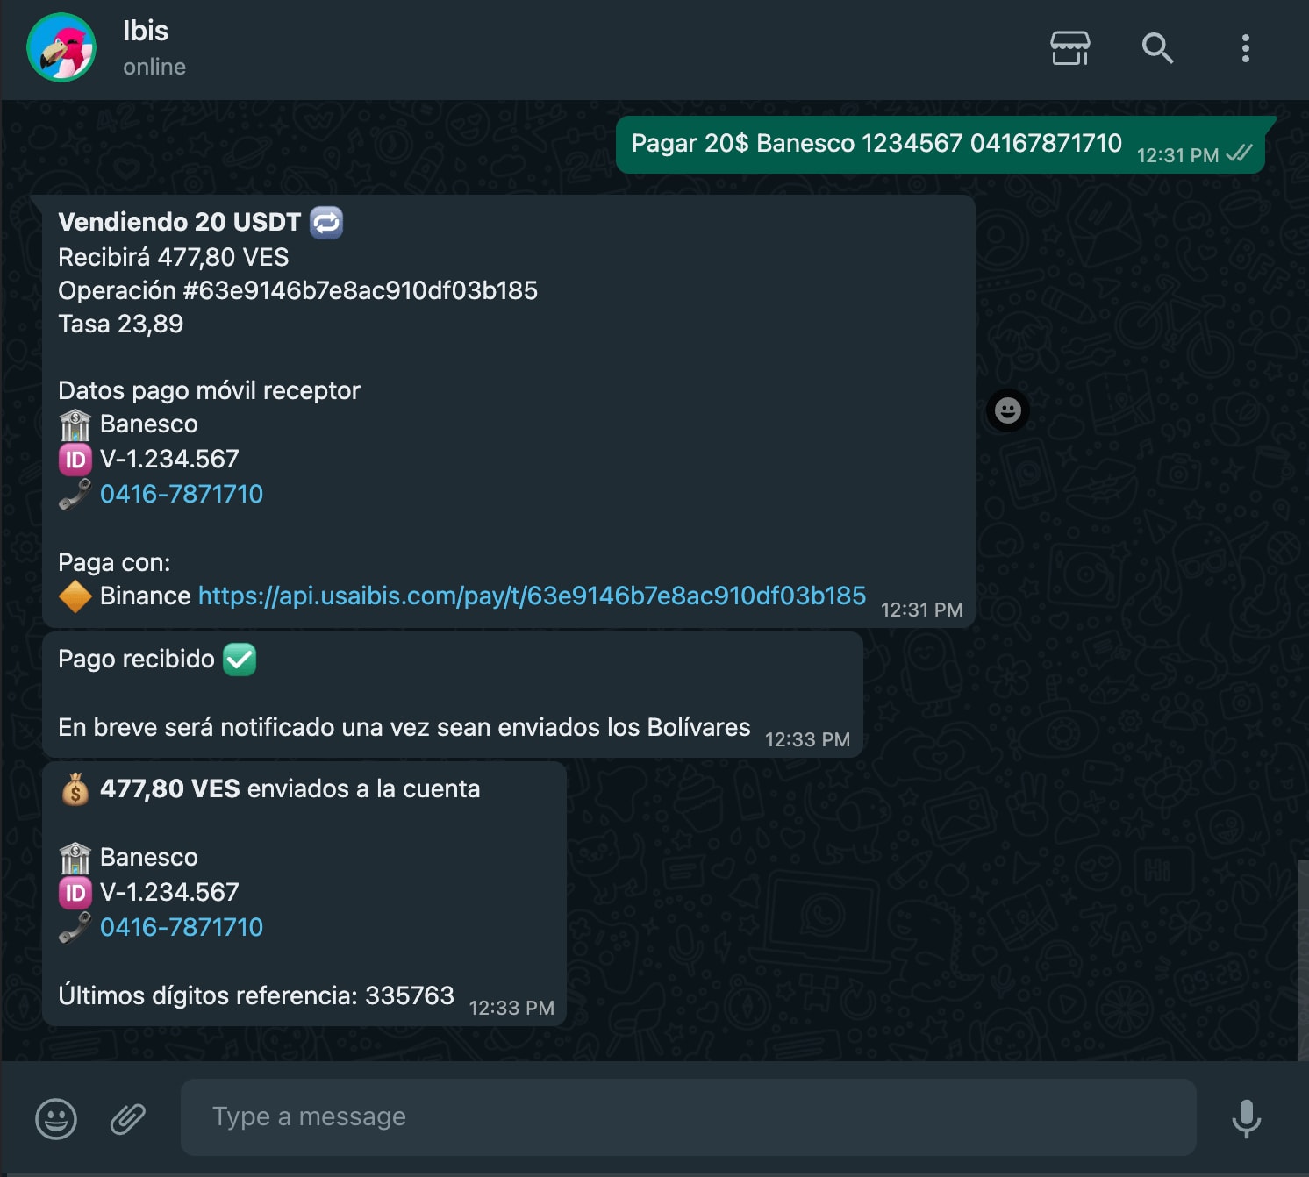Open contact info via Ibis name
Image resolution: width=1309 pixels, height=1177 pixels.
[146, 31]
